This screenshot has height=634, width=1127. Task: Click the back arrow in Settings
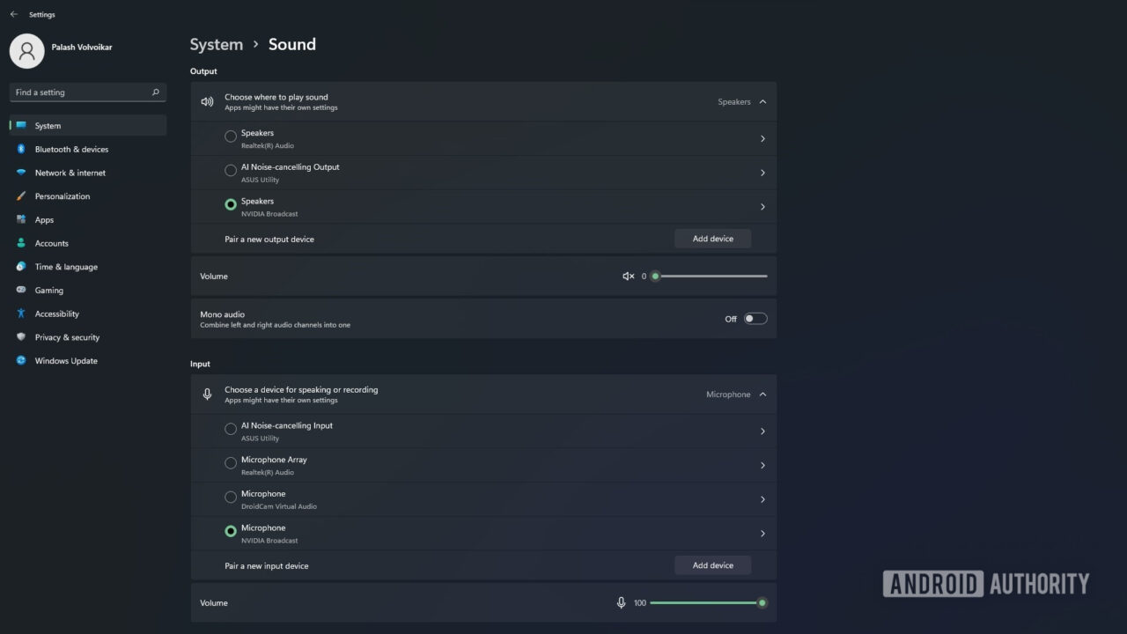click(12, 14)
